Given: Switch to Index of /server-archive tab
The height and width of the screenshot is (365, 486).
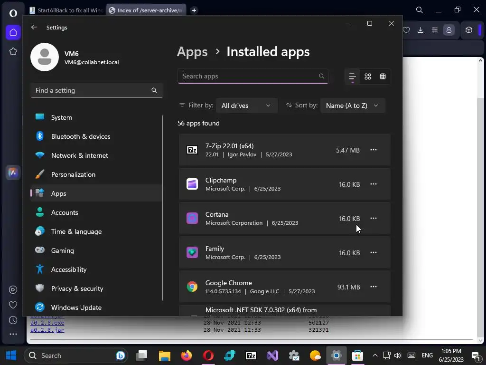Looking at the screenshot, I should pyautogui.click(x=146, y=10).
